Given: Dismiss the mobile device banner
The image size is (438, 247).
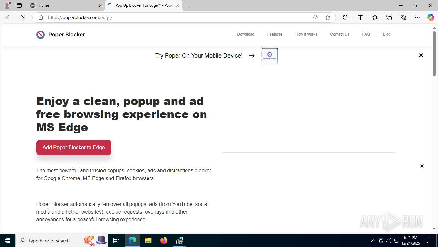Looking at the screenshot, I should [421, 55].
